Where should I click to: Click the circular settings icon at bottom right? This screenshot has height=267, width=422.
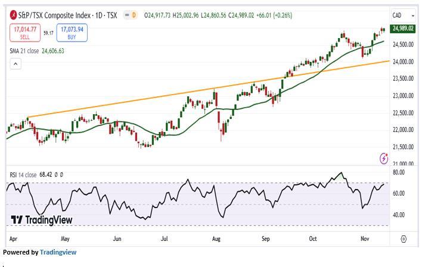(404, 239)
